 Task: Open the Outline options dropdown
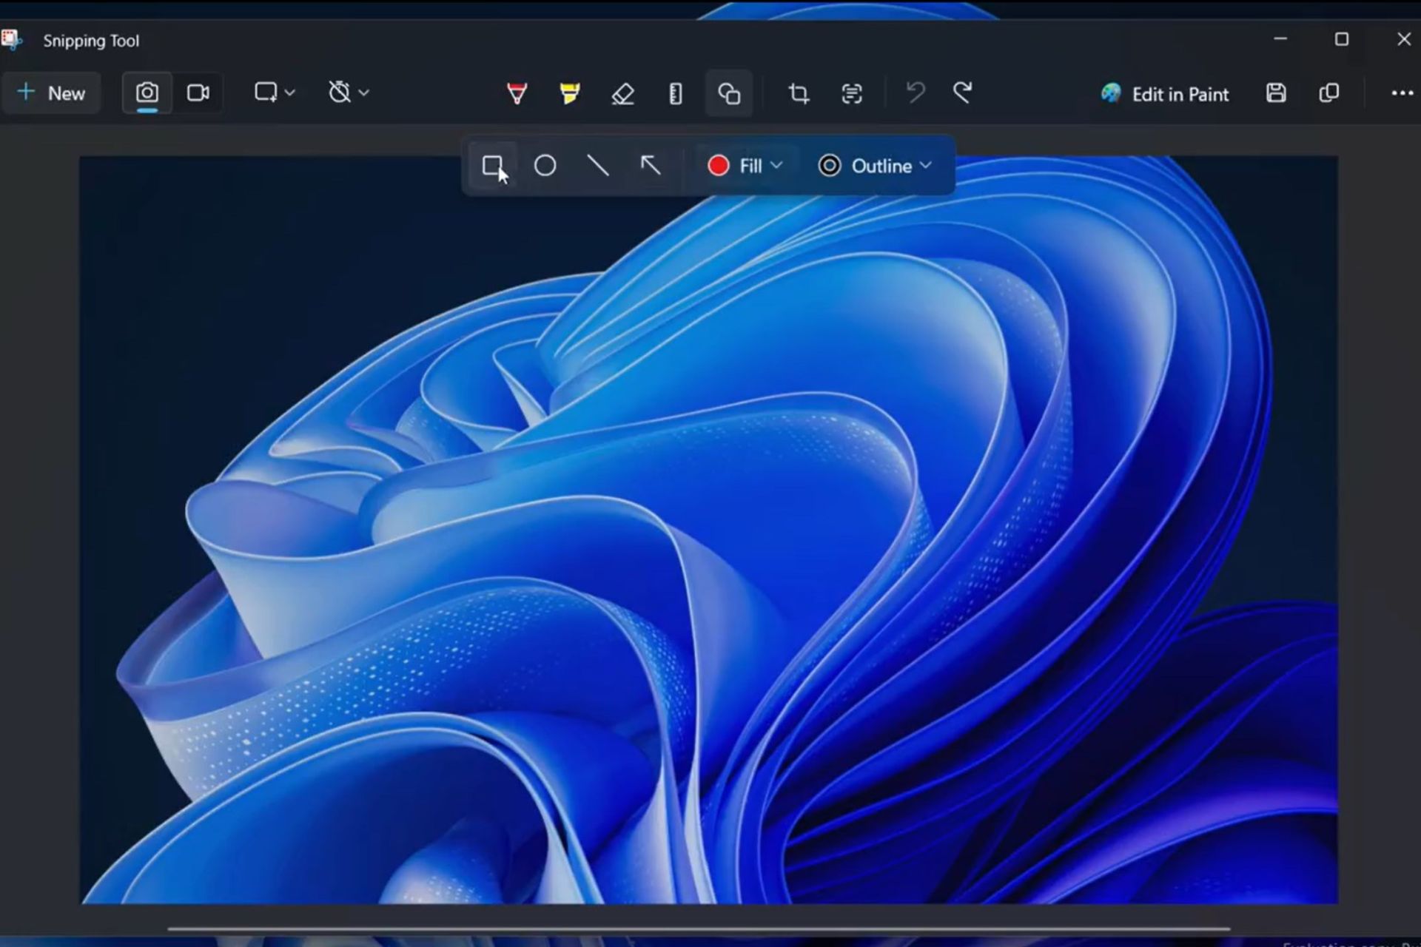(x=875, y=166)
